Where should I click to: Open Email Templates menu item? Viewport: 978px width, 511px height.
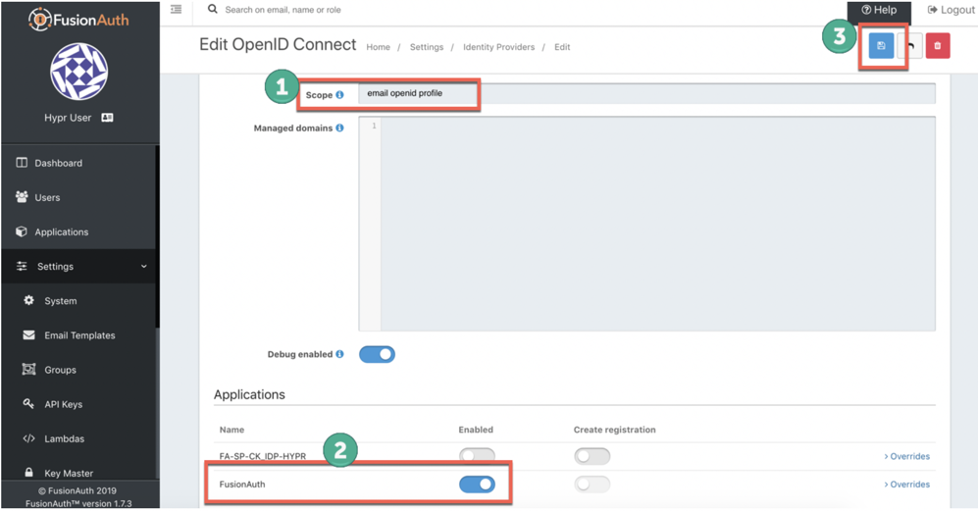coord(78,335)
